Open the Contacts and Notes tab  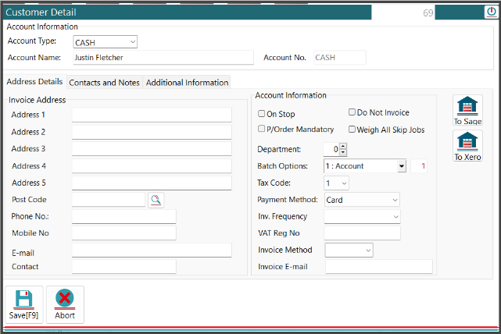[104, 83]
